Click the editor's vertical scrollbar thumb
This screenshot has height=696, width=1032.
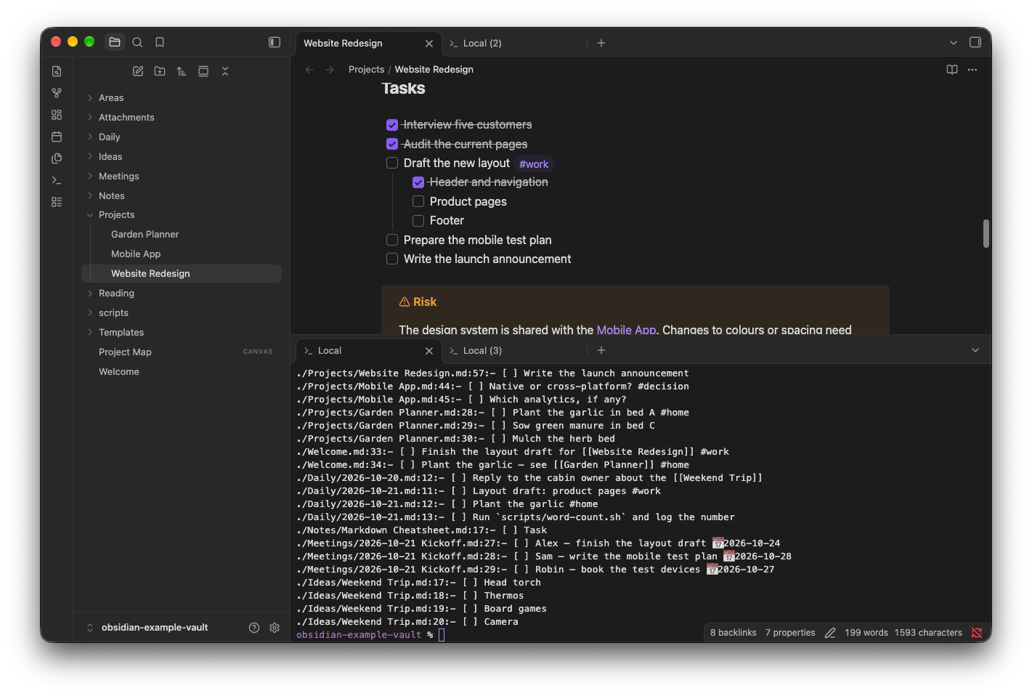986,233
